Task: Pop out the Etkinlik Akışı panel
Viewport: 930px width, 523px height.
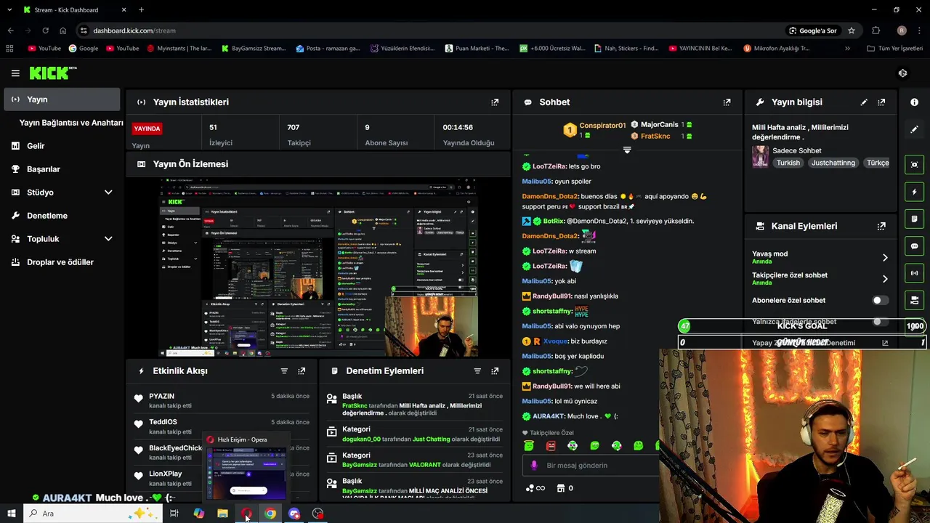Action: pyautogui.click(x=302, y=371)
